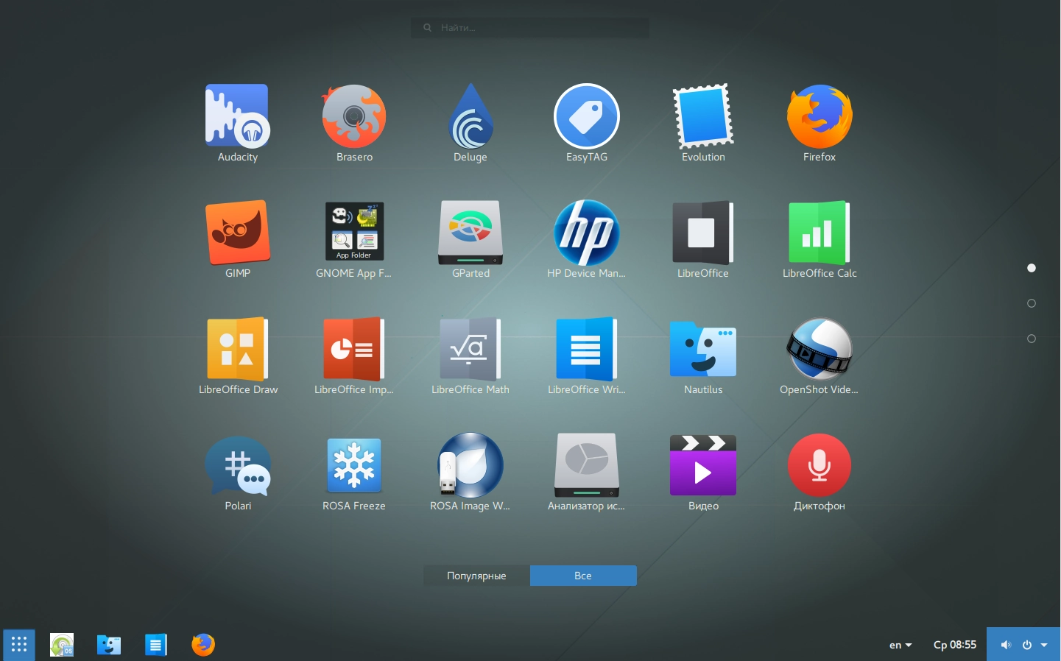Open file manager from the taskbar
The width and height of the screenshot is (1061, 661).
pos(109,645)
